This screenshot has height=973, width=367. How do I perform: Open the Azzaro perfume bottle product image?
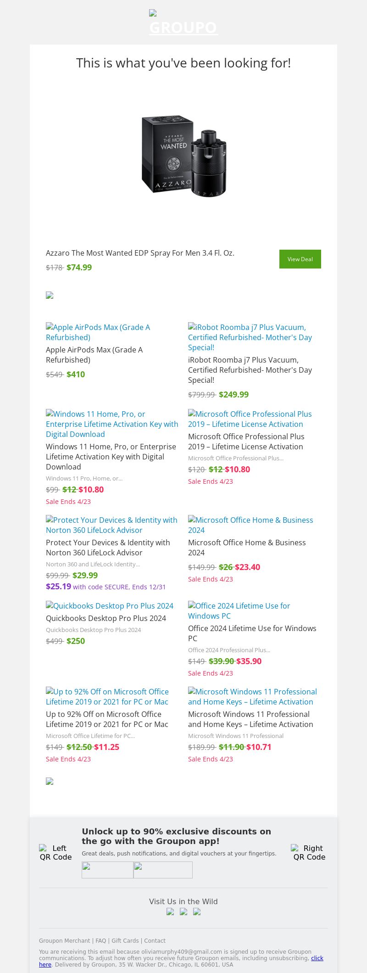click(183, 156)
